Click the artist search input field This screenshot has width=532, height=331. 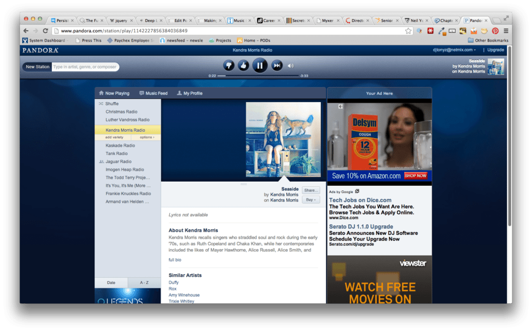[x=85, y=67]
